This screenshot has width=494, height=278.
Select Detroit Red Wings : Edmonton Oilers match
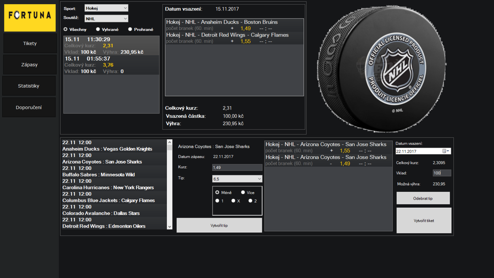point(114,223)
